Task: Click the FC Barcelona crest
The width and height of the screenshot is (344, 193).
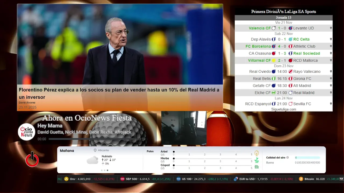Action: 274,46
